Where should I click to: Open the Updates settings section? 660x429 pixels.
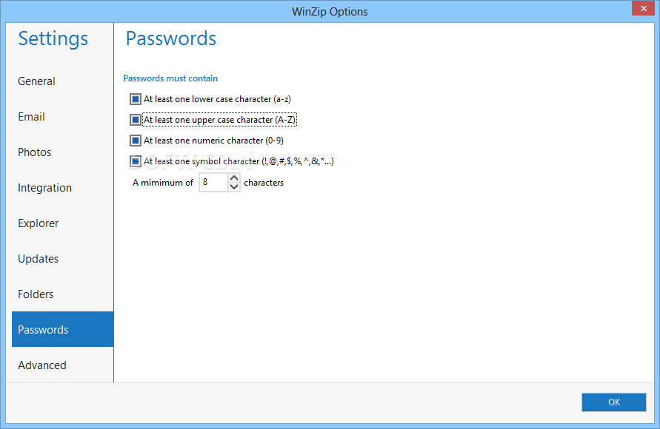click(63, 259)
